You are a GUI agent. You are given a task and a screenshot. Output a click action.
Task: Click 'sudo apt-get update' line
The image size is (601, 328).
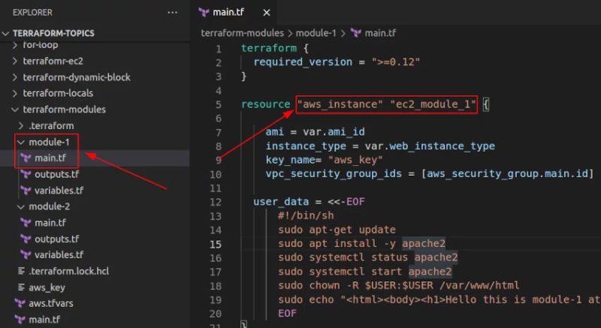coord(337,230)
